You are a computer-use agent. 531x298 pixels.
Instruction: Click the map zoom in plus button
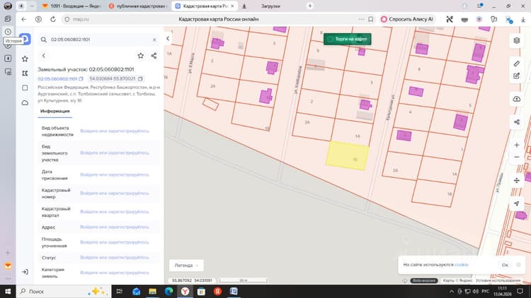pos(516,145)
